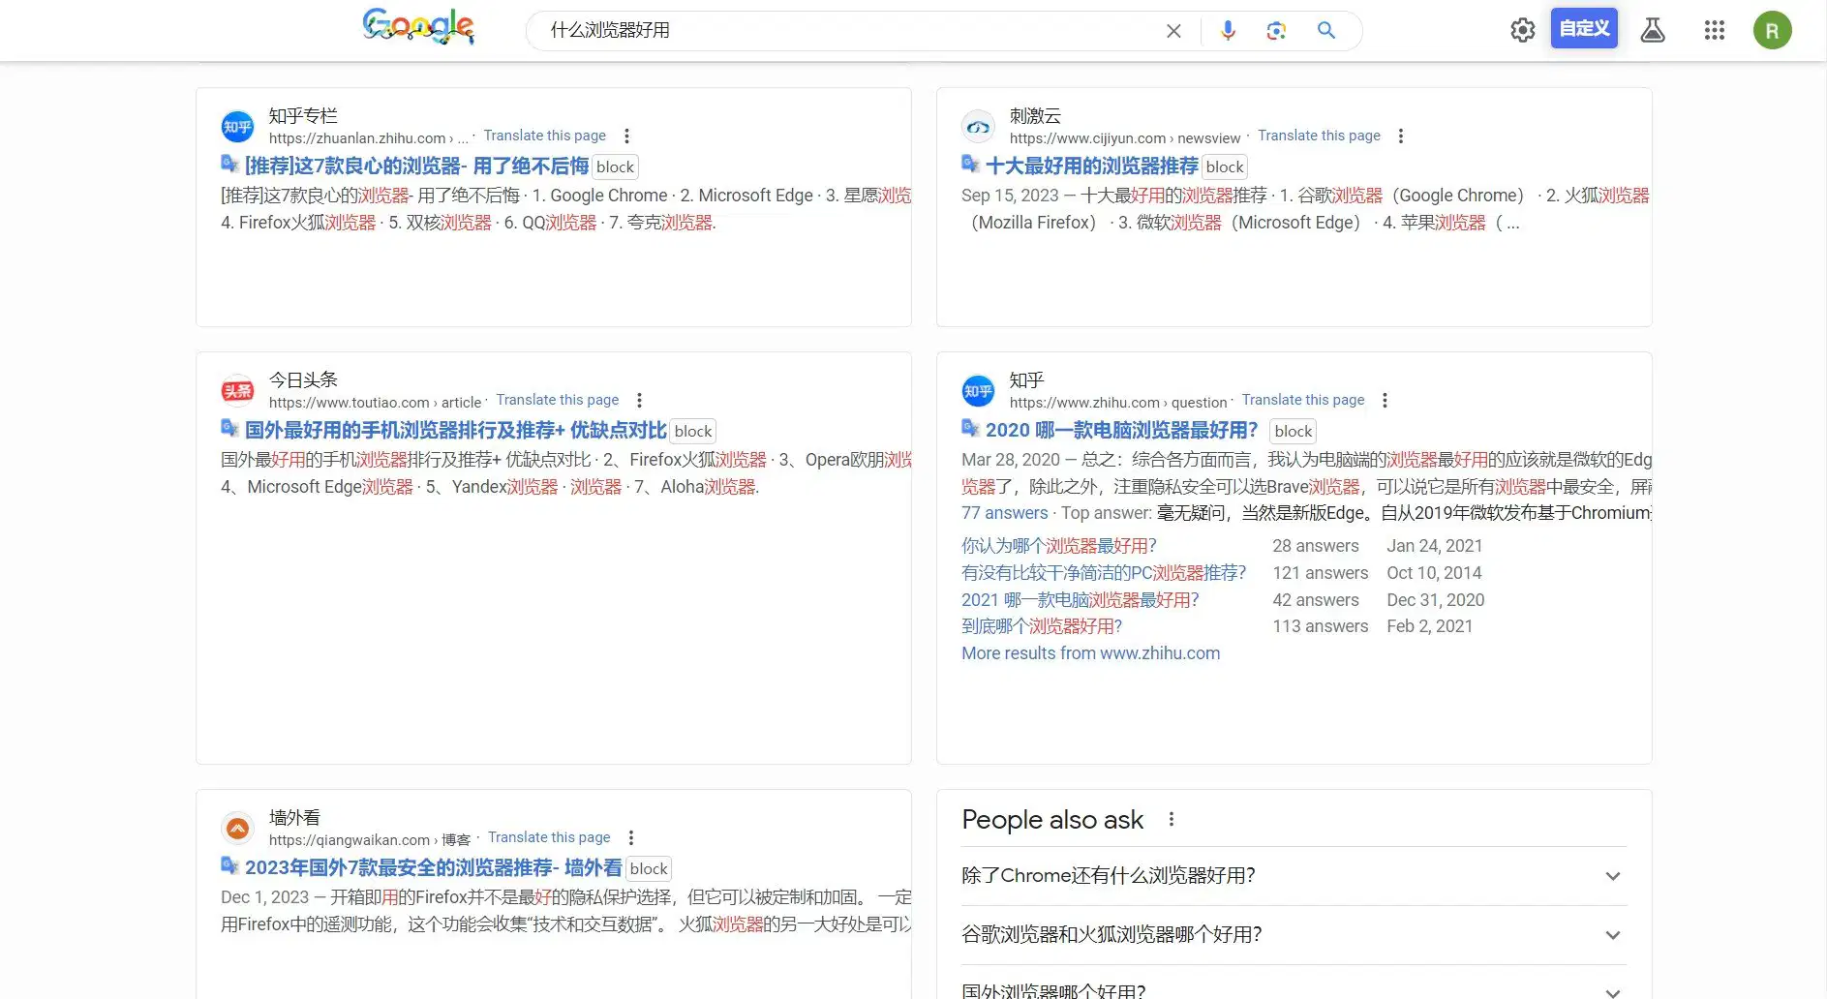Click the 今日头条 site name
The width and height of the screenshot is (1827, 999).
(303, 380)
